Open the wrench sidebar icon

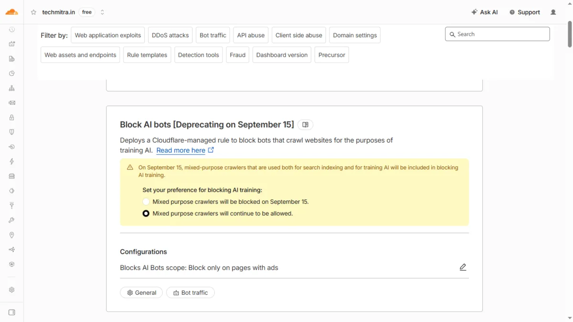click(x=12, y=220)
